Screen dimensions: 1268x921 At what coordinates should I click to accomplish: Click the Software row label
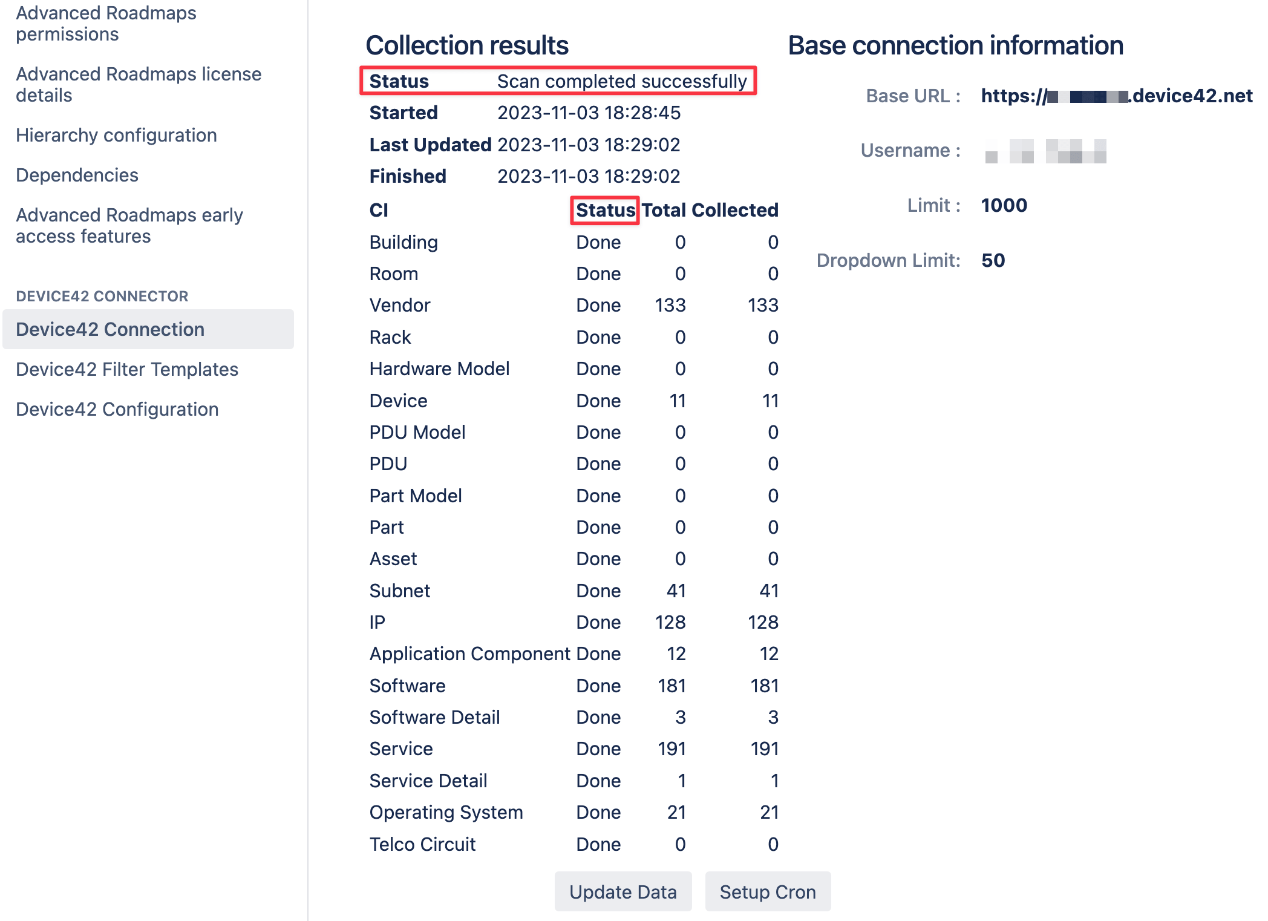coord(407,686)
